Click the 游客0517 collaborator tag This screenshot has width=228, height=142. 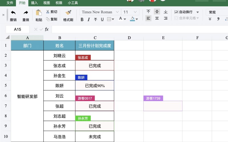85,98
